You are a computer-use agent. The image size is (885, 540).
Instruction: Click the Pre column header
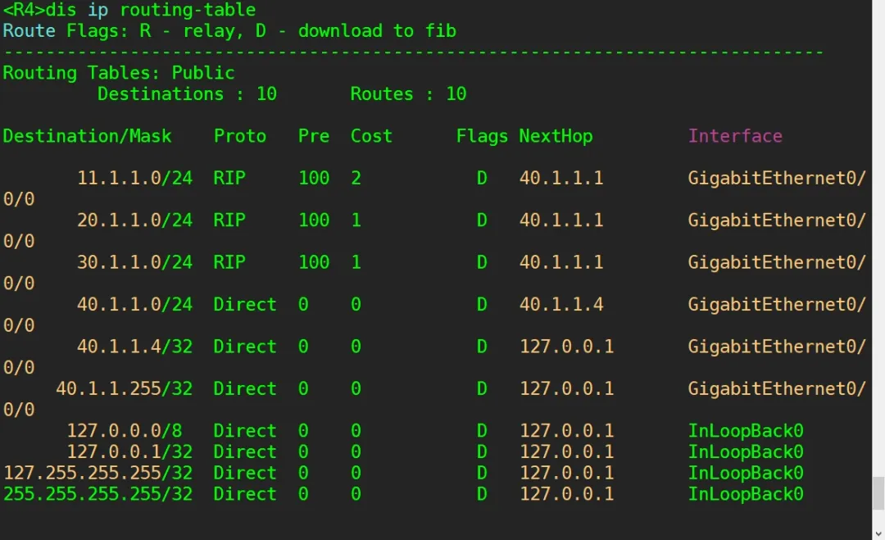314,136
